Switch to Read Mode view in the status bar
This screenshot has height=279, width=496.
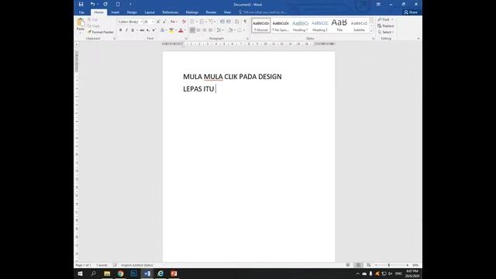point(348,265)
